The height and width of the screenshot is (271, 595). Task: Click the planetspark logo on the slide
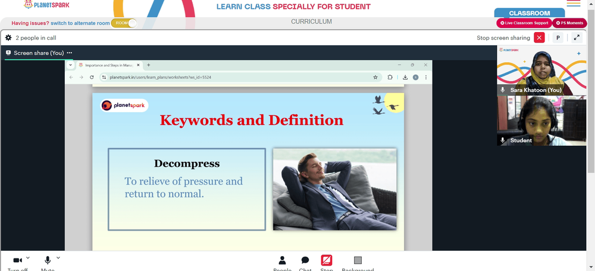[x=124, y=106]
